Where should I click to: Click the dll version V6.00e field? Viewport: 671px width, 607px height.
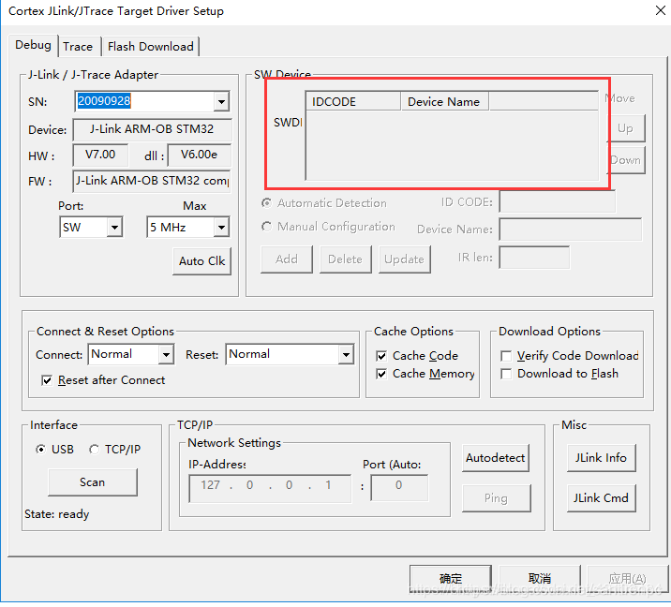(x=200, y=155)
